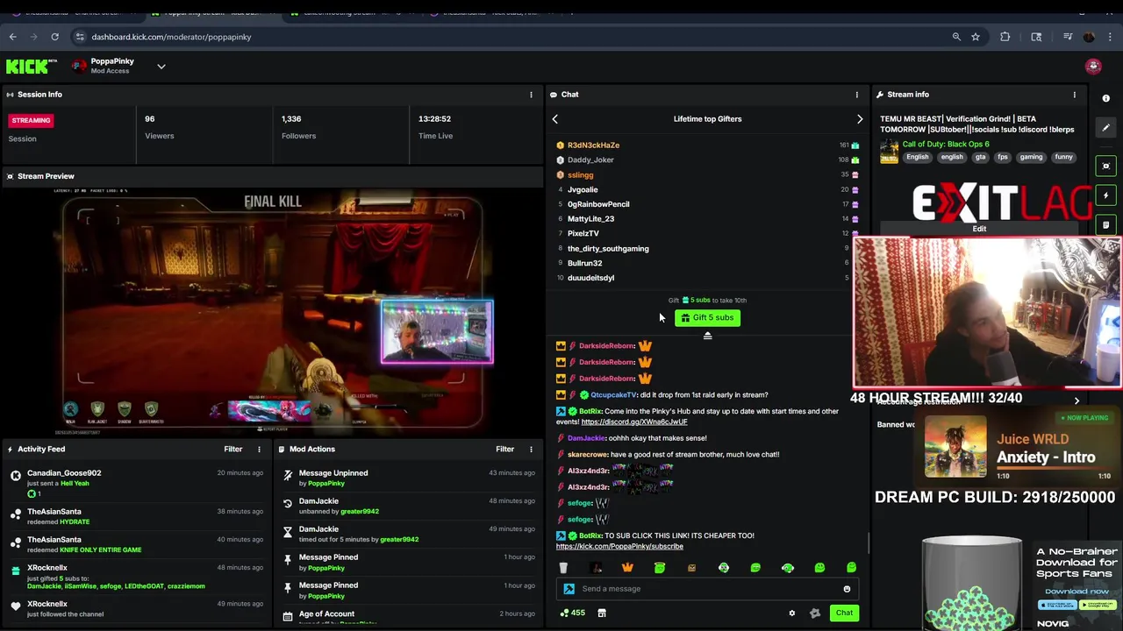
Task: Click the Message Unpinned mod action
Action: click(x=333, y=473)
